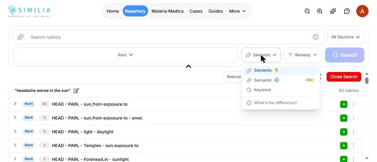Screen dimensions: 377x162
Task: Click the info icon in search field
Action: (315, 37)
